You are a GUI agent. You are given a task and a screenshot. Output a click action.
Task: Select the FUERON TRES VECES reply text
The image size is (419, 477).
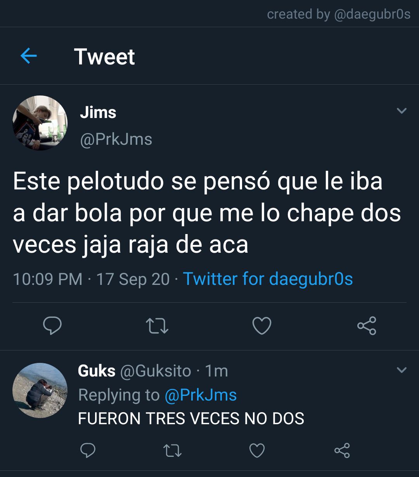191,419
